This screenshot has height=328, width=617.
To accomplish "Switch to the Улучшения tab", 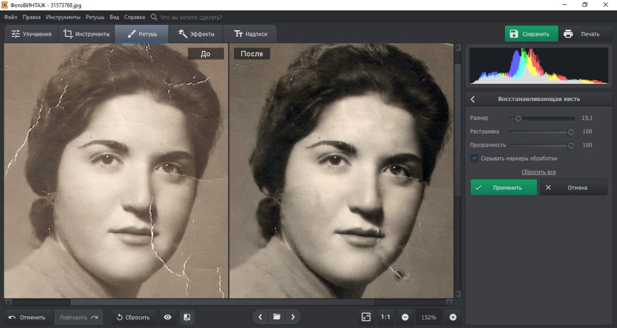I will pos(31,34).
